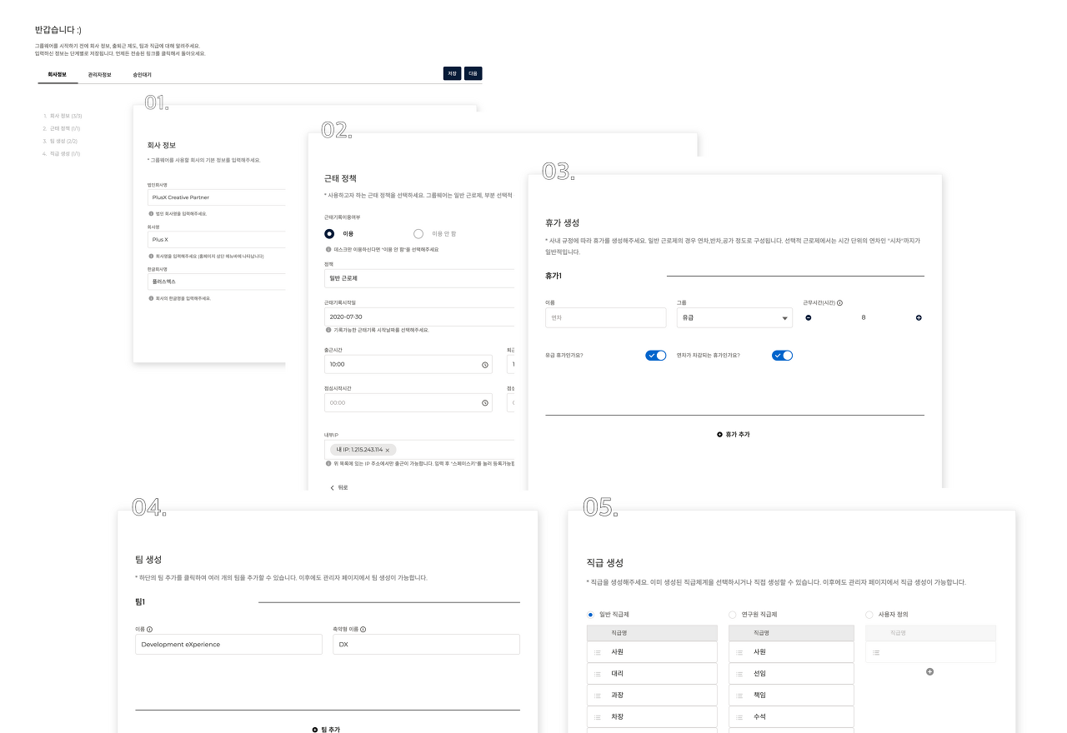1067x733 pixels.
Task: Click info icon beside 기록가능한 근태기록 hint
Action: click(x=328, y=330)
